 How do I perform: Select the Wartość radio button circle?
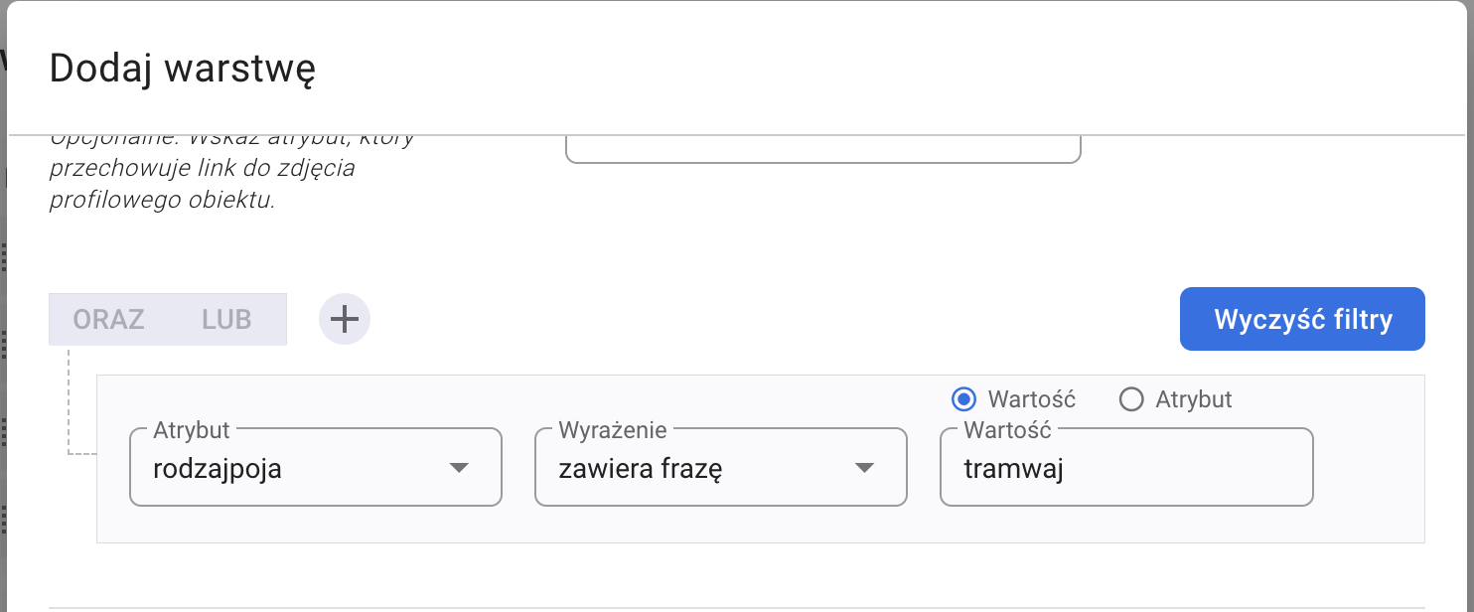(962, 399)
